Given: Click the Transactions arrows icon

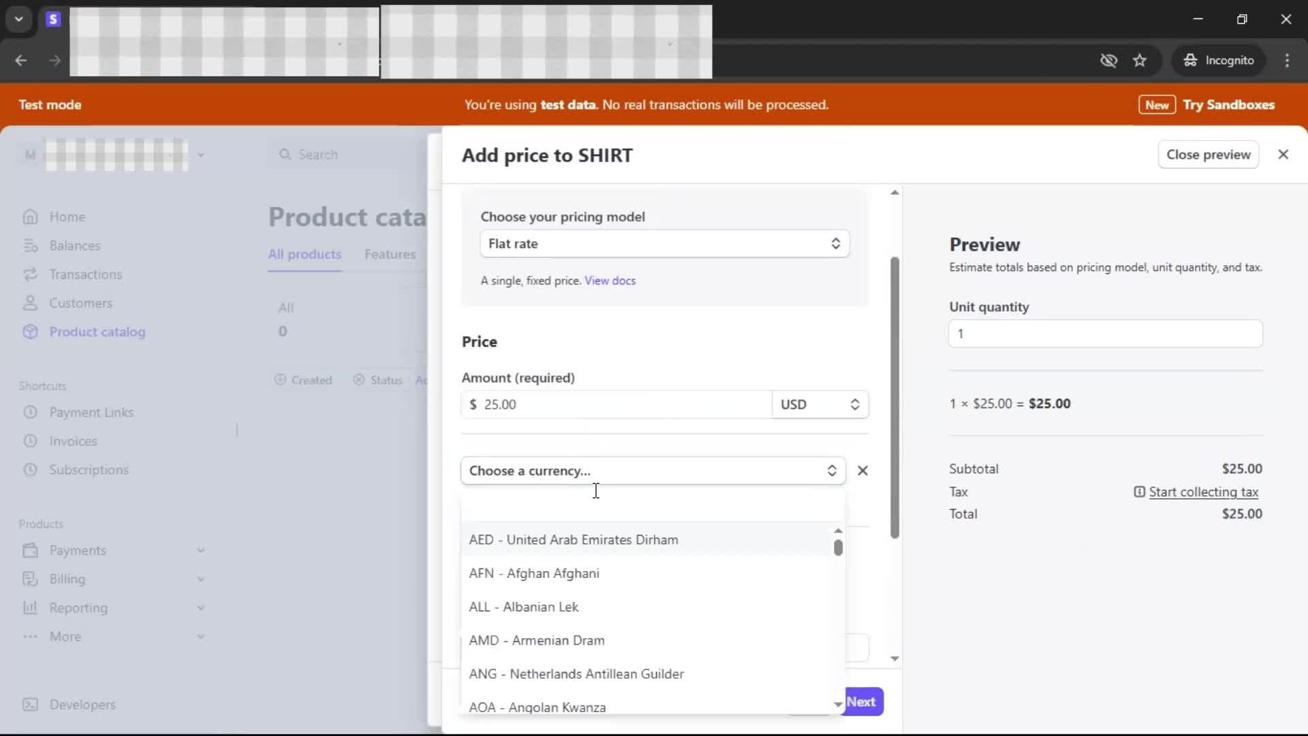Looking at the screenshot, I should click(x=30, y=274).
